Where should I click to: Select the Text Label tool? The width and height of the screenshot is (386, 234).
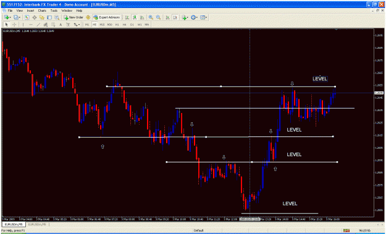[x=68, y=25]
